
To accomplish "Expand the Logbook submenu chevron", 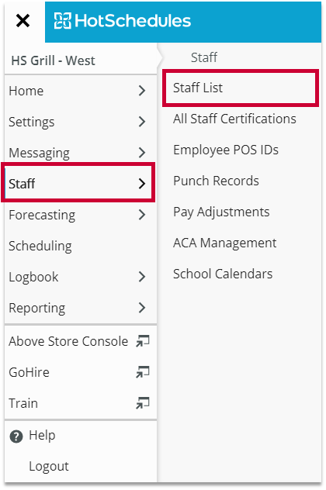I will [x=142, y=277].
